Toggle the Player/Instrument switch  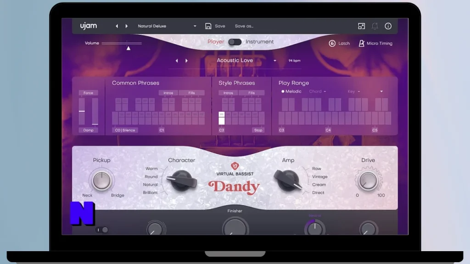click(235, 42)
